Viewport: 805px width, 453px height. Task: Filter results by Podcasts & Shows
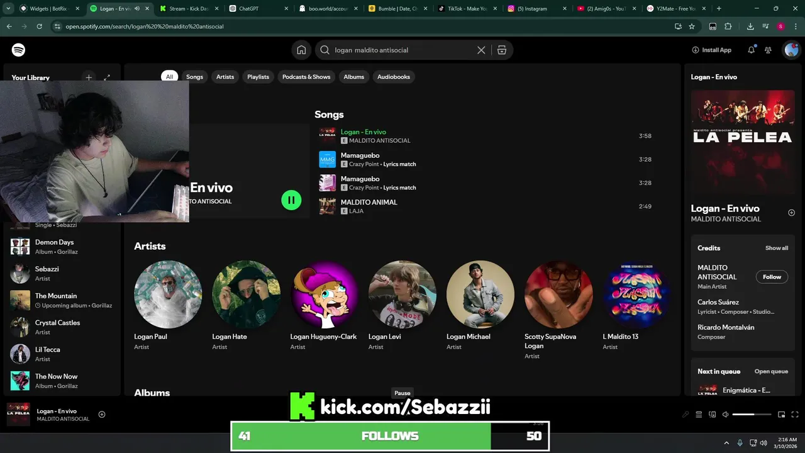tap(306, 77)
